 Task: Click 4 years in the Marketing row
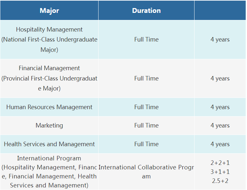[x=220, y=126]
